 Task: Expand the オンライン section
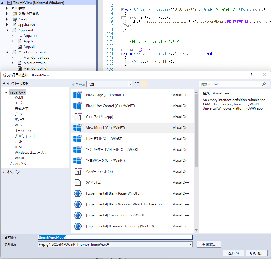tap(4, 172)
